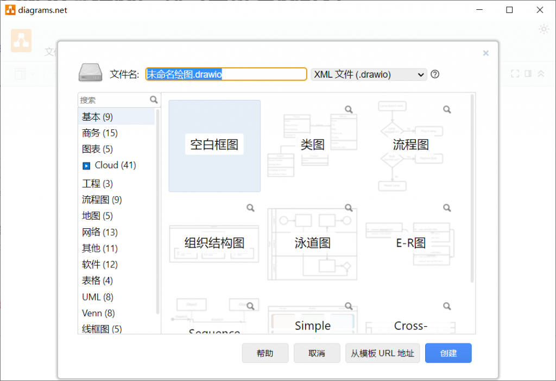Preview the 泳道图 template
This screenshot has width=556, height=381.
click(349, 208)
